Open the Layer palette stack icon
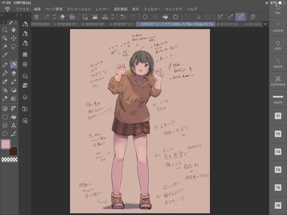 coord(25,97)
